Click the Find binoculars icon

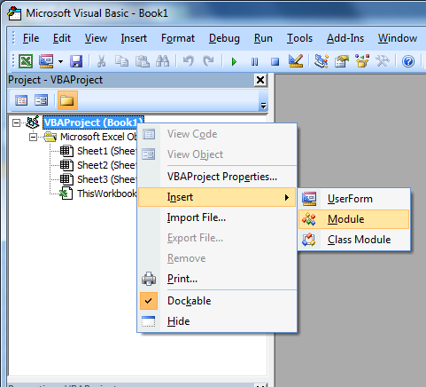(162, 61)
